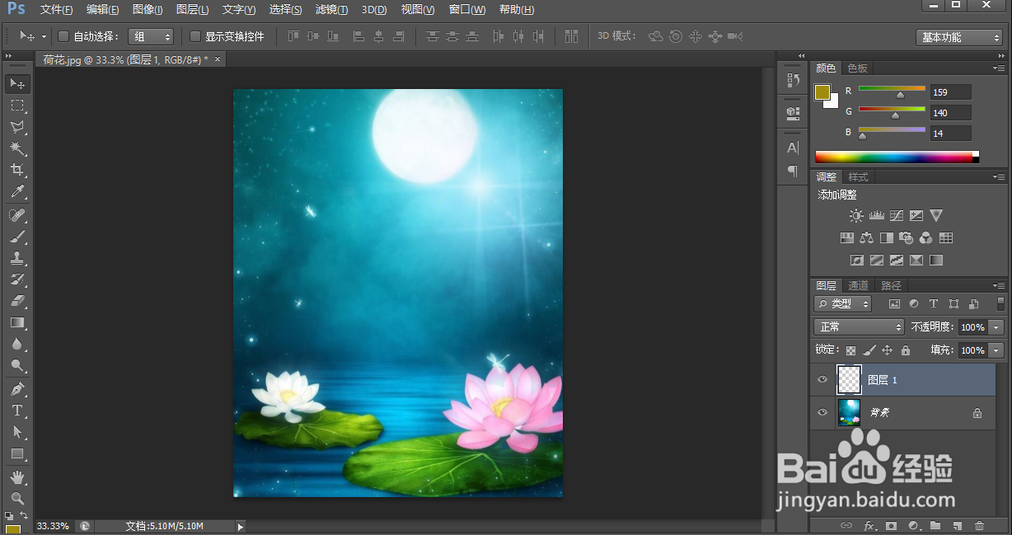The image size is (1012, 535).
Task: Select the Zoom tool
Action: (17, 498)
